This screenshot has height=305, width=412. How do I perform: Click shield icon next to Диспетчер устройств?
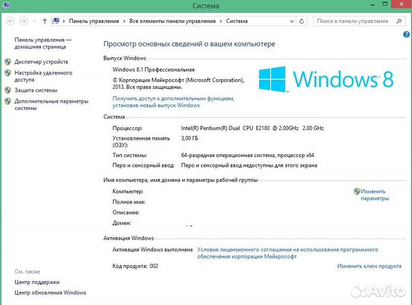click(x=8, y=62)
